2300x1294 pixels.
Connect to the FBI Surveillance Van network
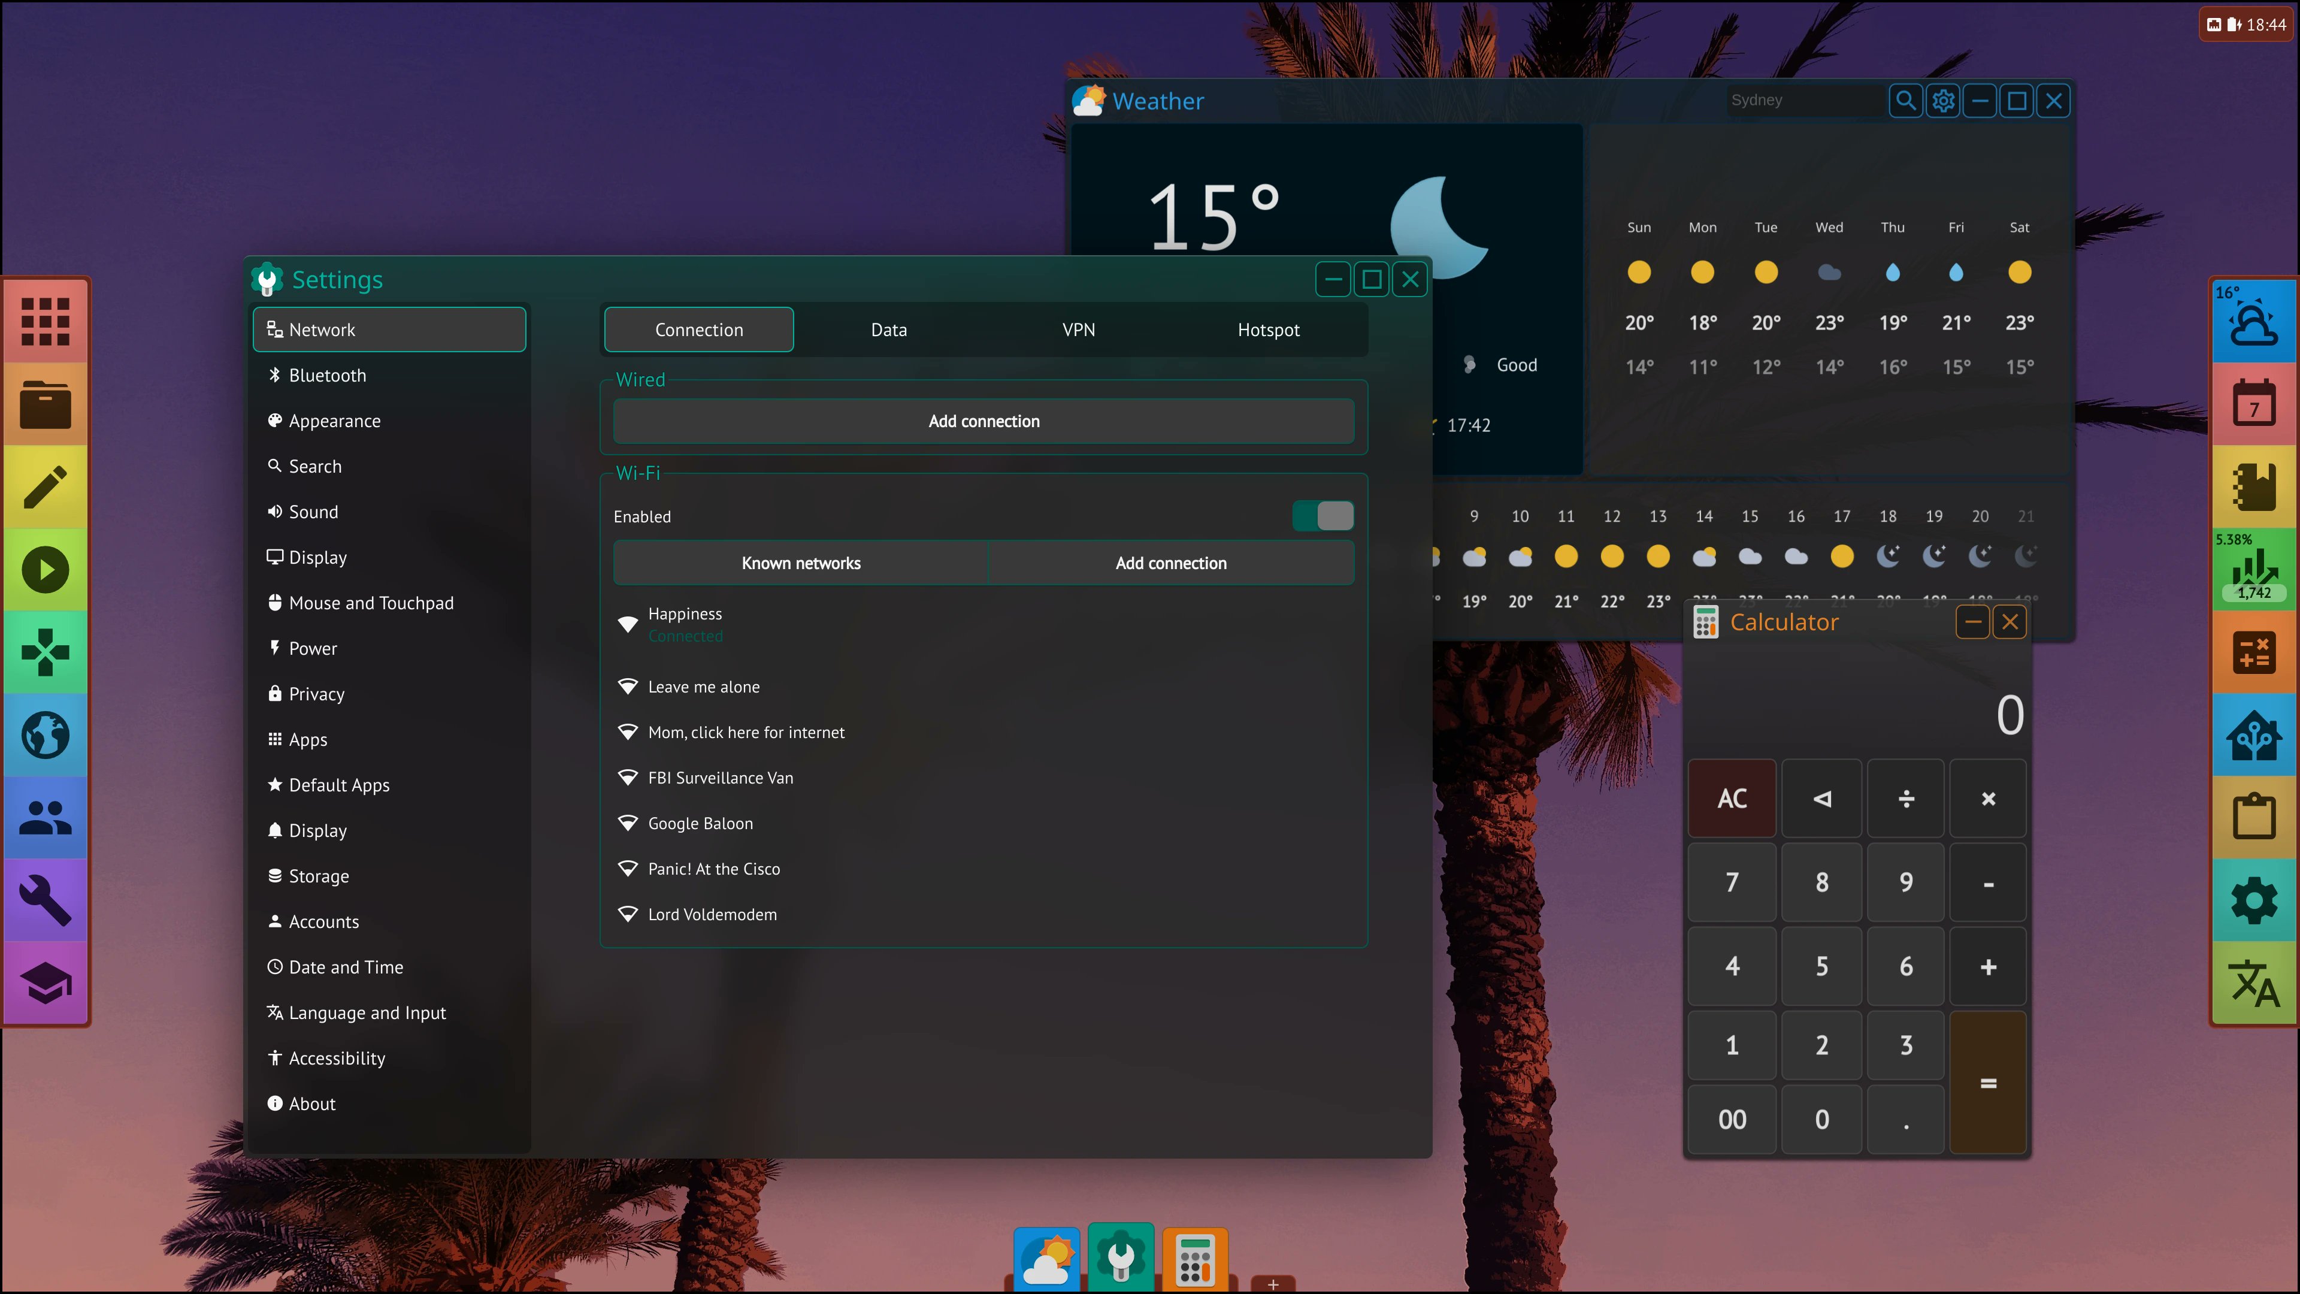tap(719, 778)
